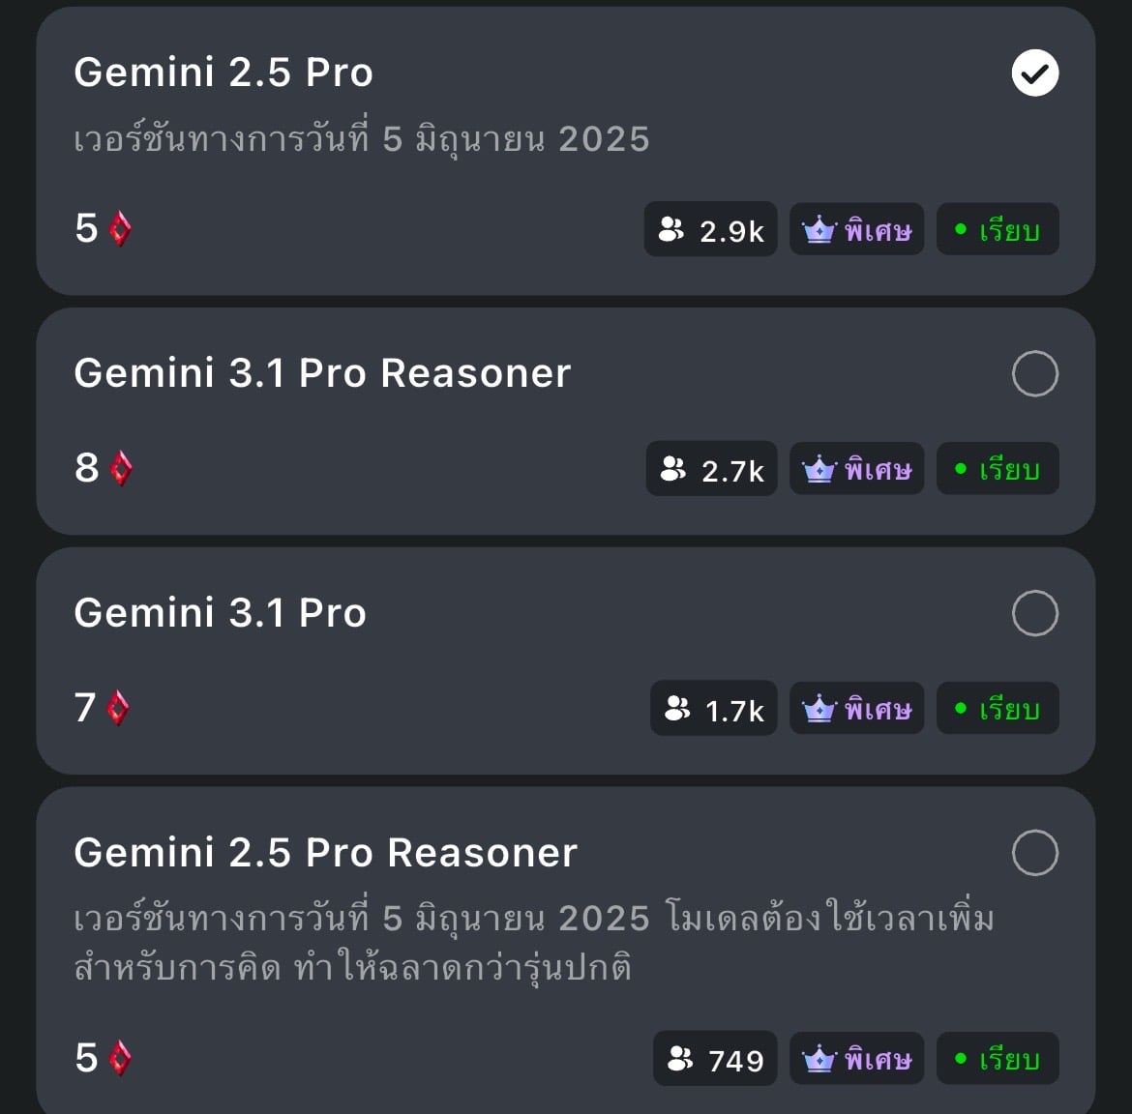Click the เรียบ status badge on Gemini 3.1 Pro Reasoner
This screenshot has width=1132, height=1114.
998,469
